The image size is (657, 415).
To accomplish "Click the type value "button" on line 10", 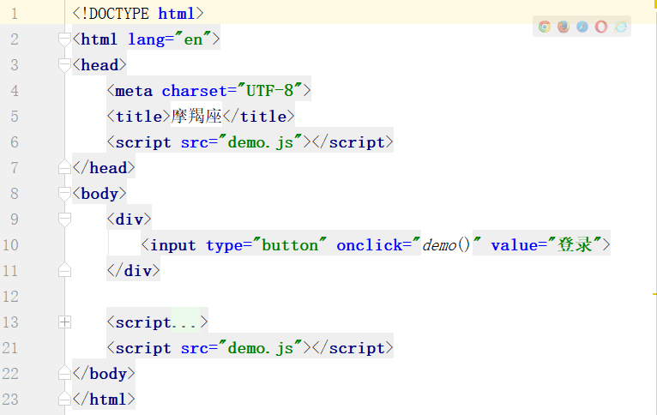I will [x=290, y=245].
